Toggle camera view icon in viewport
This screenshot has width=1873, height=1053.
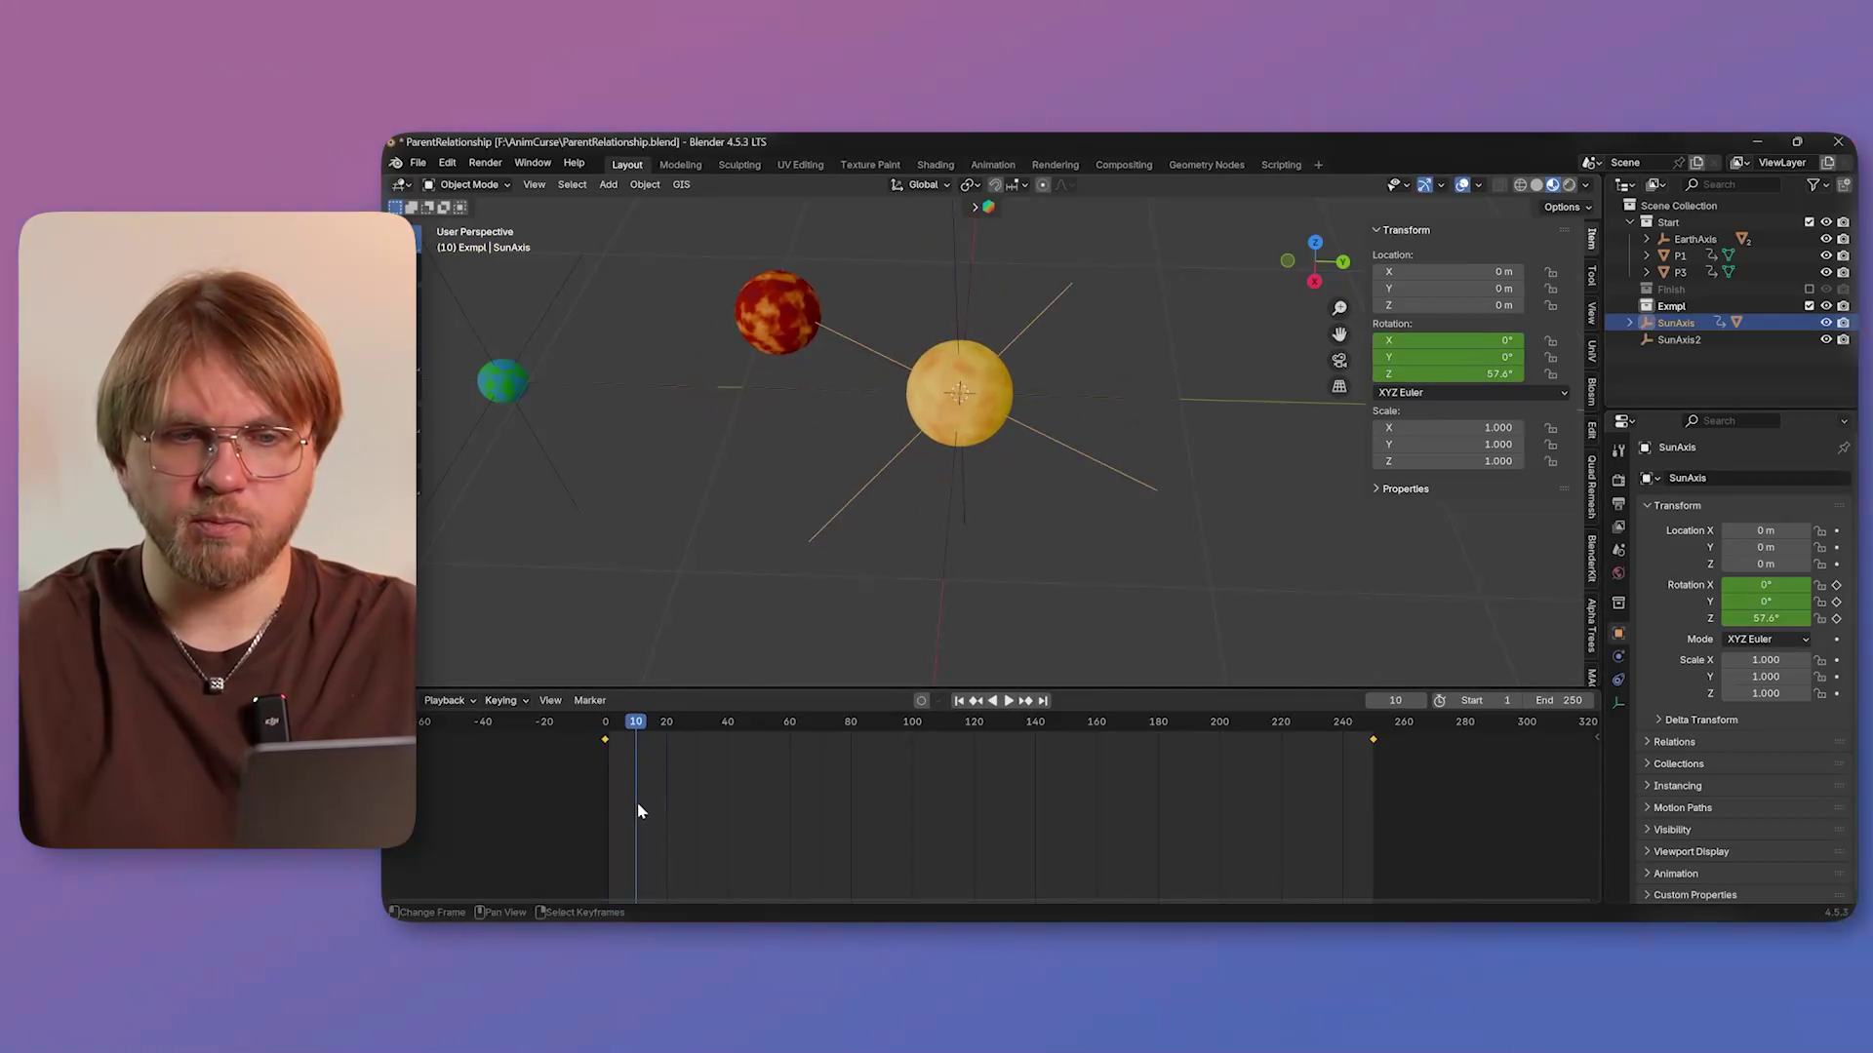(1339, 361)
